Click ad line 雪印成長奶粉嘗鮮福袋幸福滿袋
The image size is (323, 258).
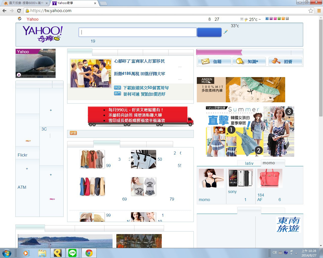137,120
